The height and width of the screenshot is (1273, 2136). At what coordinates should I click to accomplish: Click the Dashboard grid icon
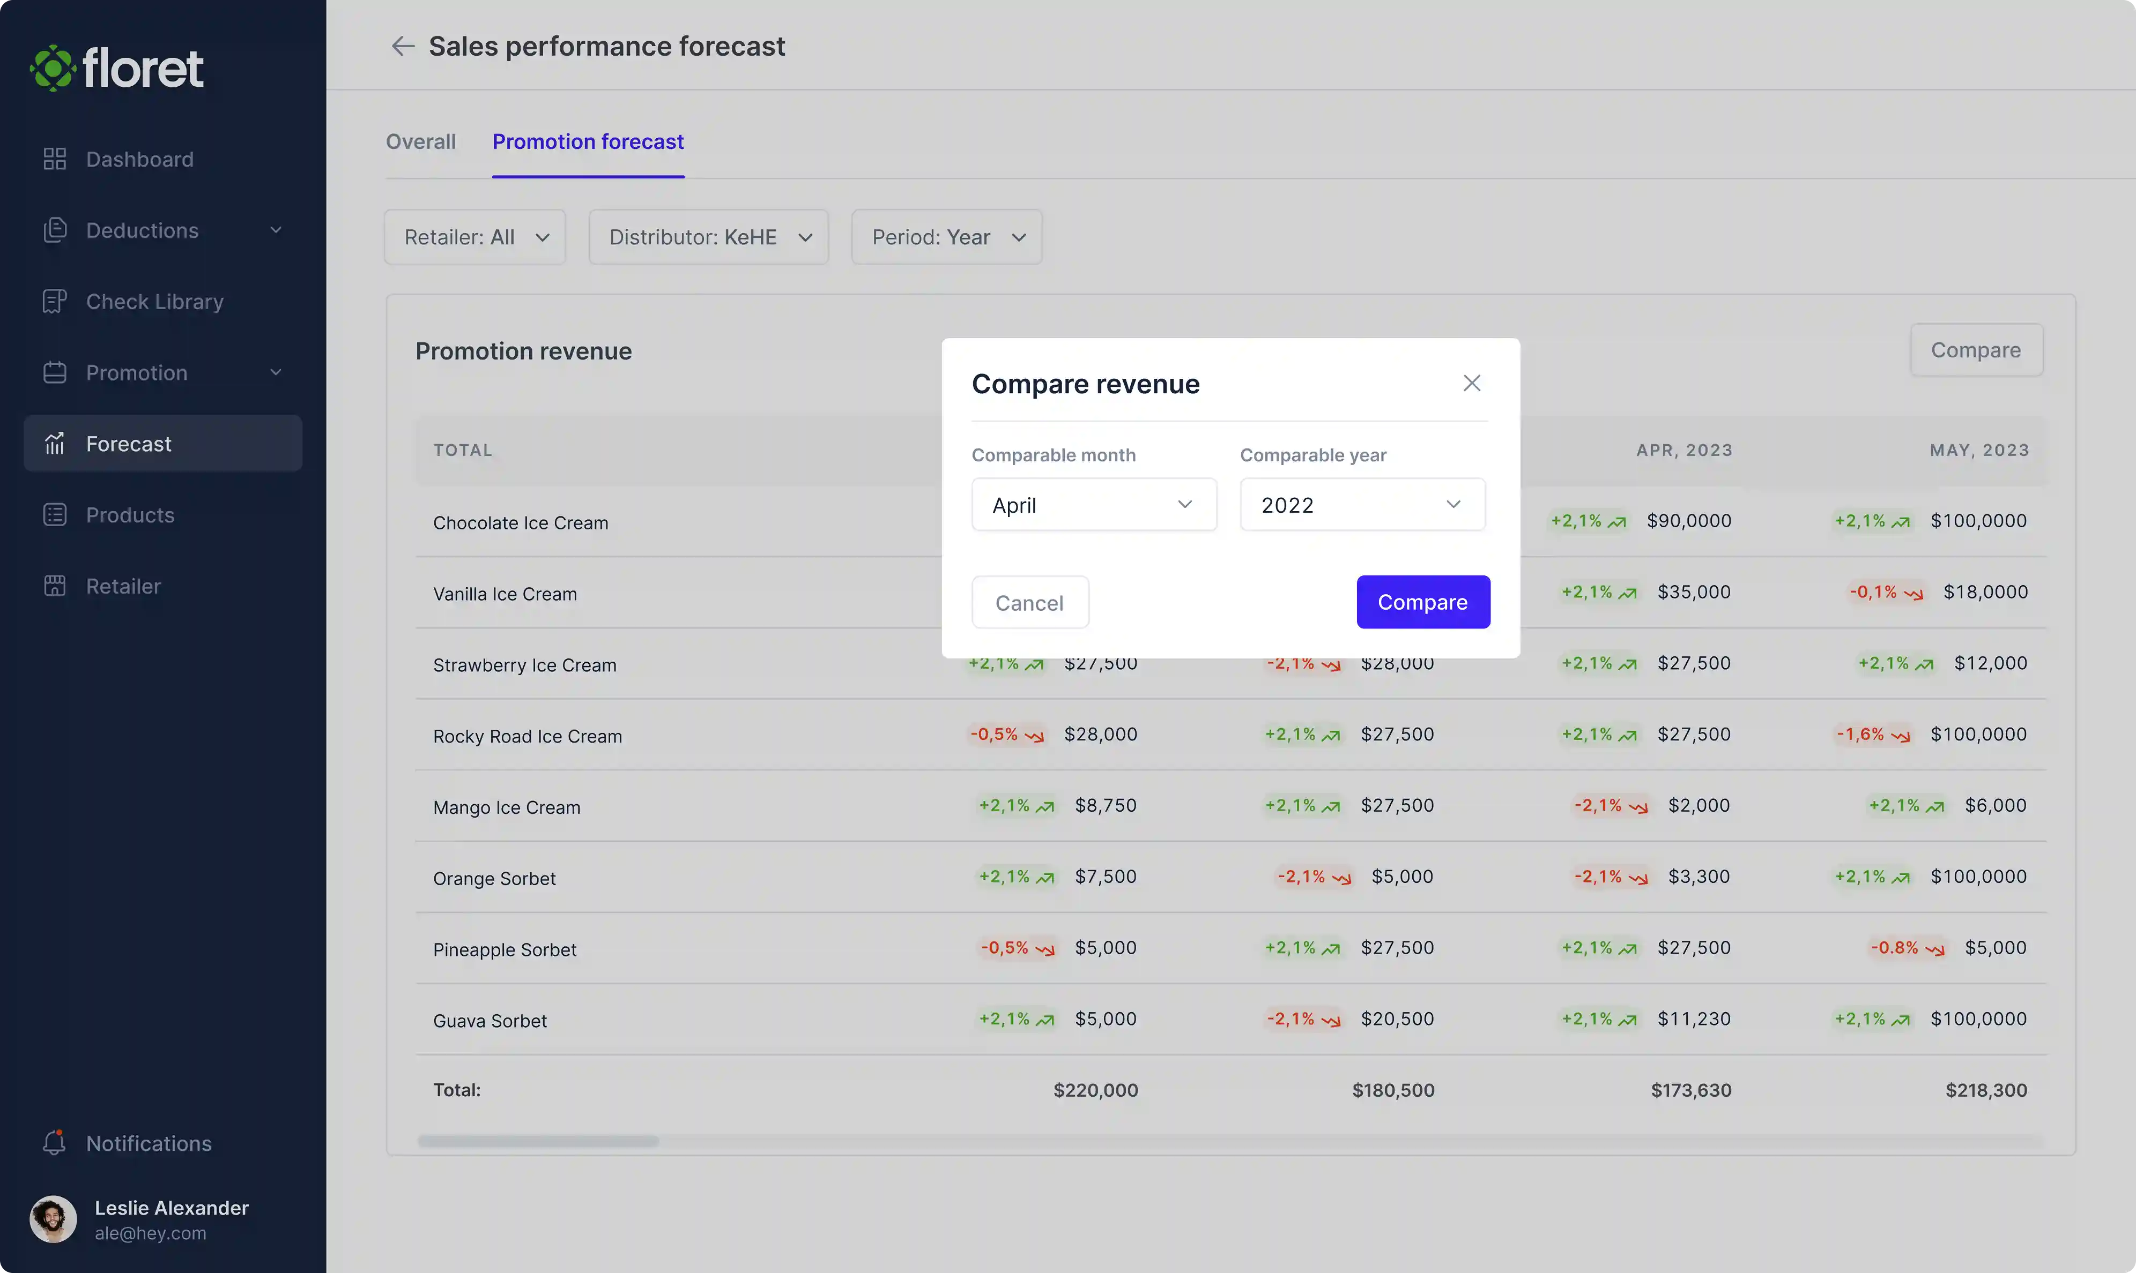pos(54,159)
